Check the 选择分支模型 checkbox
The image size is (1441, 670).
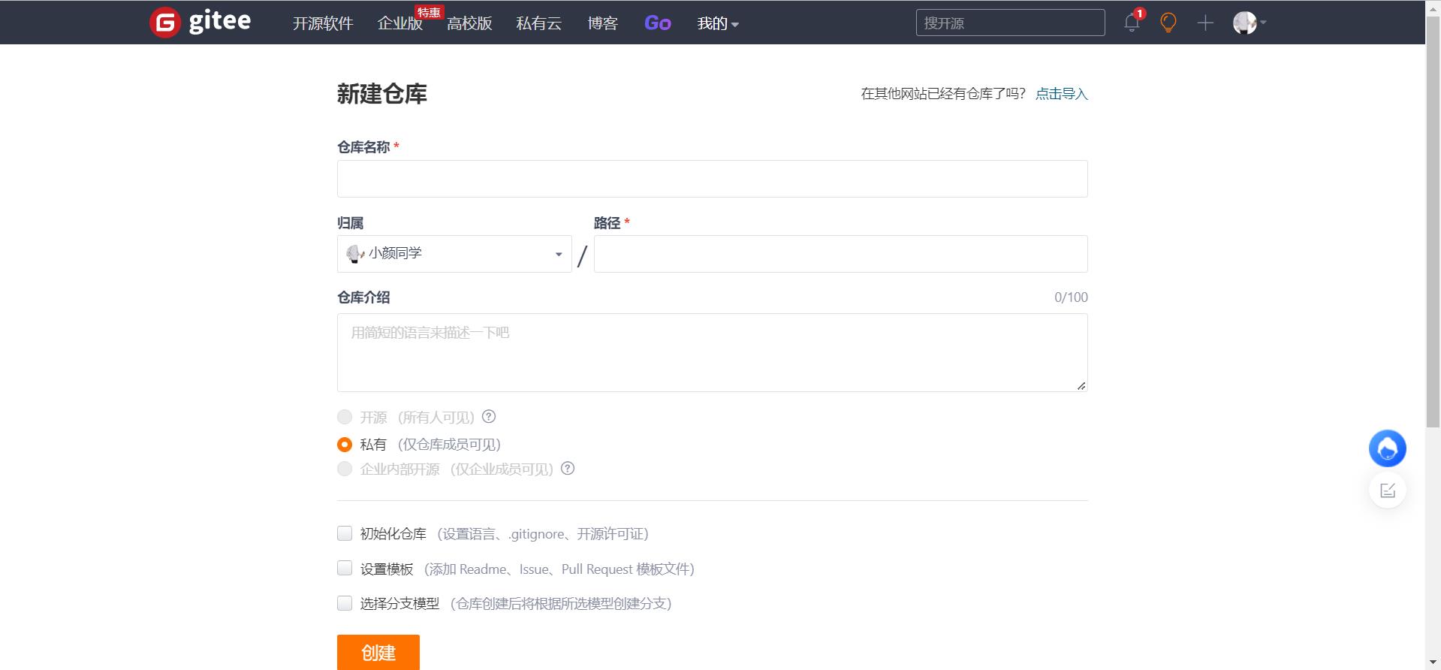point(345,603)
